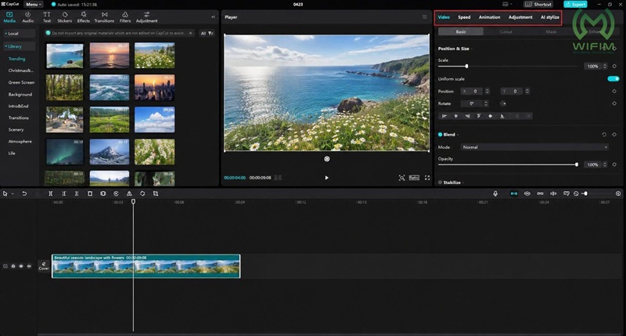The width and height of the screenshot is (626, 336).
Task: Click the timeline zoom slider handle
Action: pyautogui.click(x=585, y=193)
